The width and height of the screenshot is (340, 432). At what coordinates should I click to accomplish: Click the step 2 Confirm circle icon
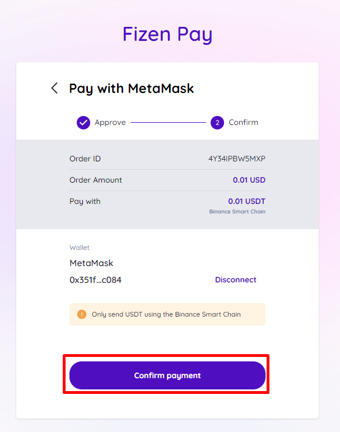217,123
